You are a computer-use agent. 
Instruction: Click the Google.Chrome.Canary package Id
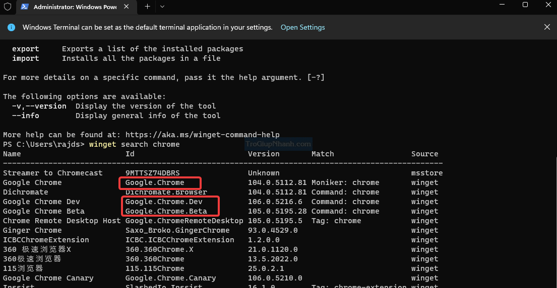click(x=170, y=278)
